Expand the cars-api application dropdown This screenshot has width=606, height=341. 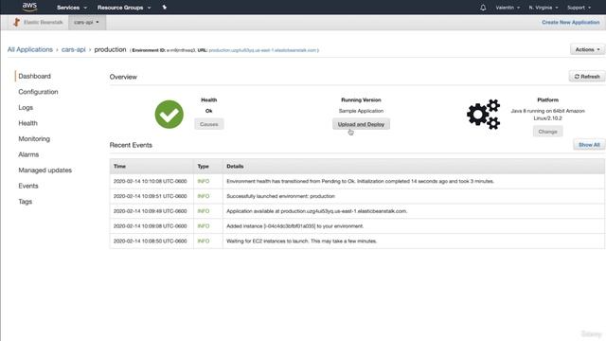(86, 22)
